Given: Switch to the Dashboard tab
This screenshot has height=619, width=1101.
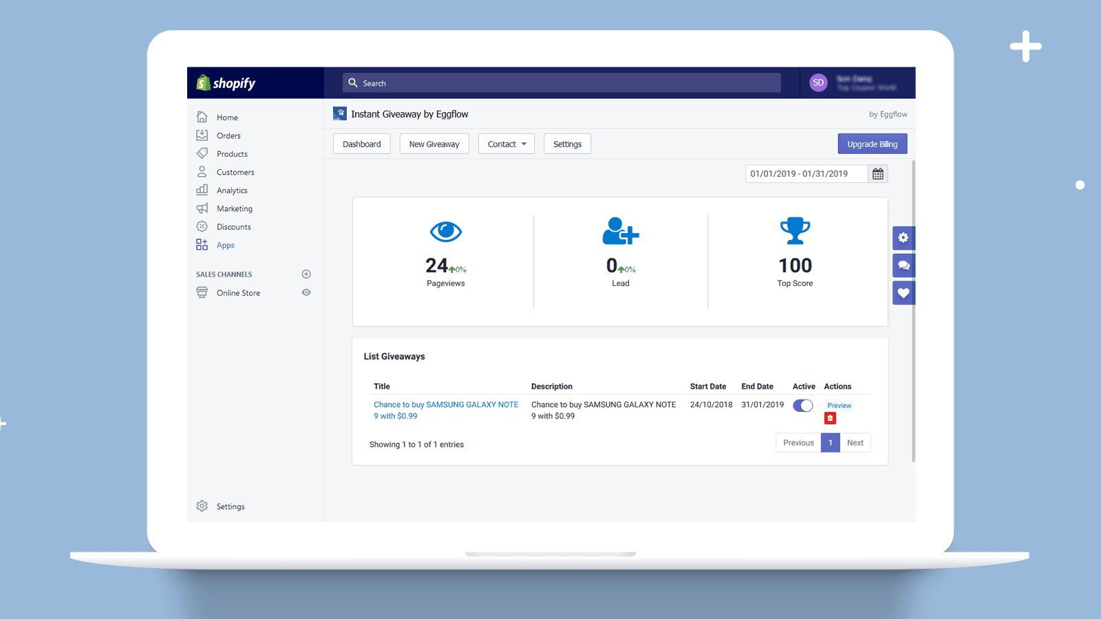Looking at the screenshot, I should tap(362, 144).
